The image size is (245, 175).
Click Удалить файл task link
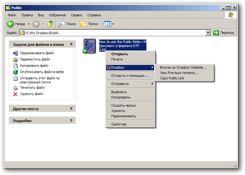click(x=31, y=94)
